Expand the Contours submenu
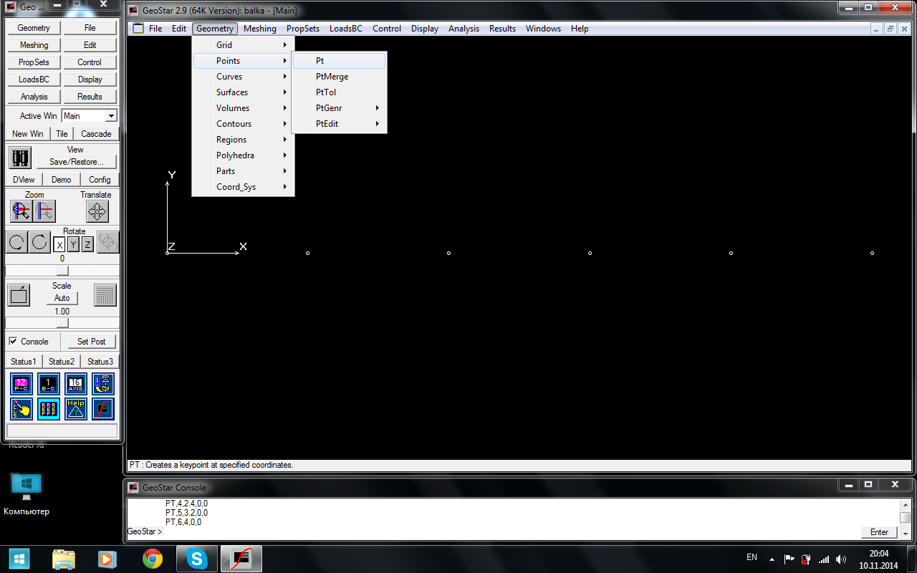917x573 pixels. click(x=243, y=124)
